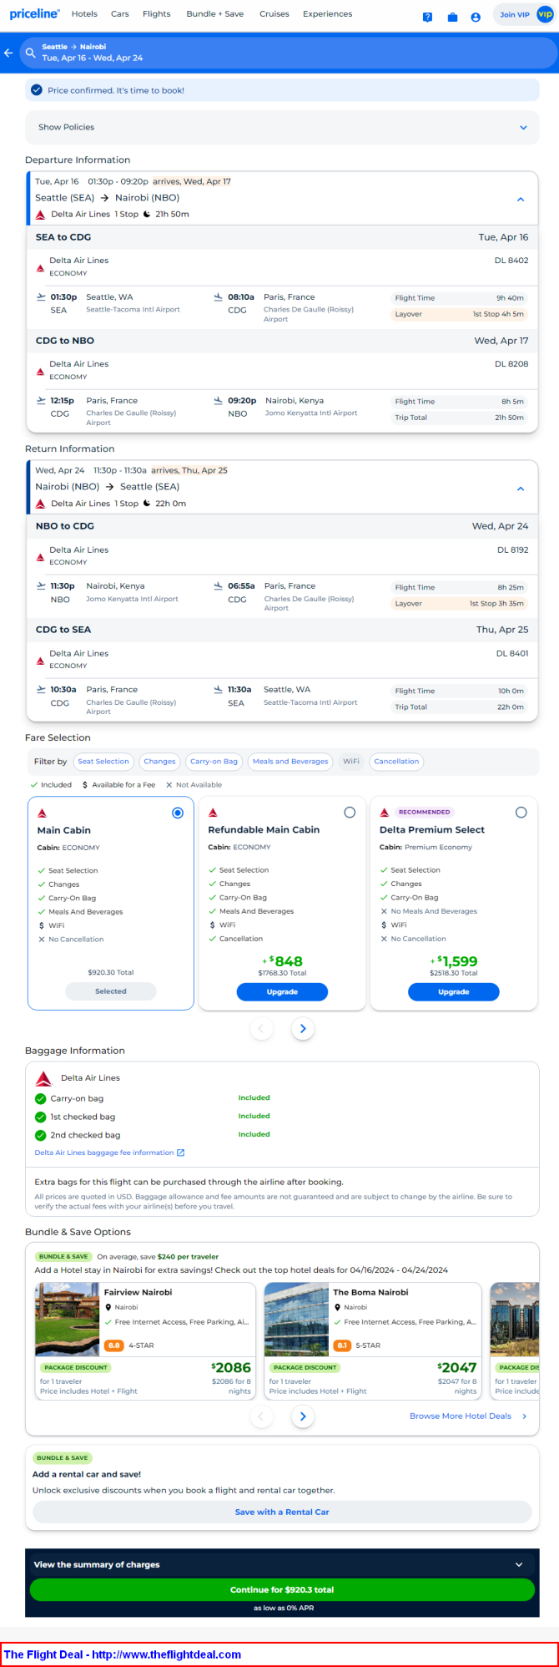Click Upgrade on Delta Premium Select
This screenshot has height=1667, width=559.
pyautogui.click(x=454, y=991)
